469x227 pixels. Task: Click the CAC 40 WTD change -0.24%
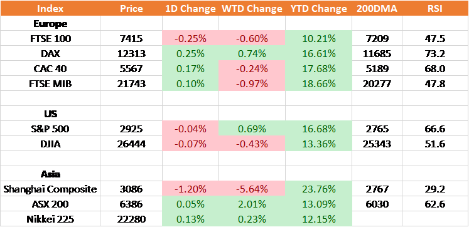point(252,68)
